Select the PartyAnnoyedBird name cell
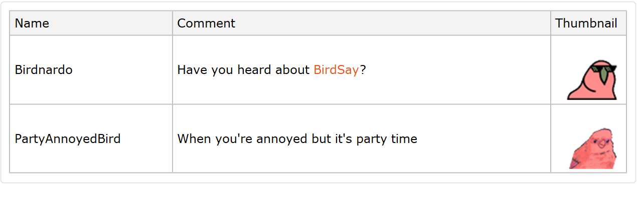This screenshot has width=637, height=200. [68, 138]
